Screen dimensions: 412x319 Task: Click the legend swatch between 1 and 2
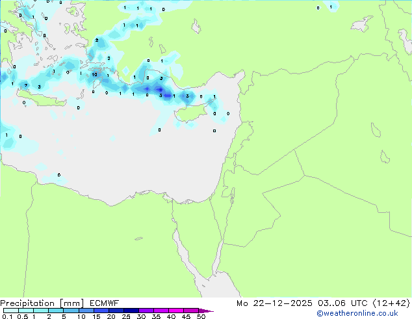pos(41,311)
